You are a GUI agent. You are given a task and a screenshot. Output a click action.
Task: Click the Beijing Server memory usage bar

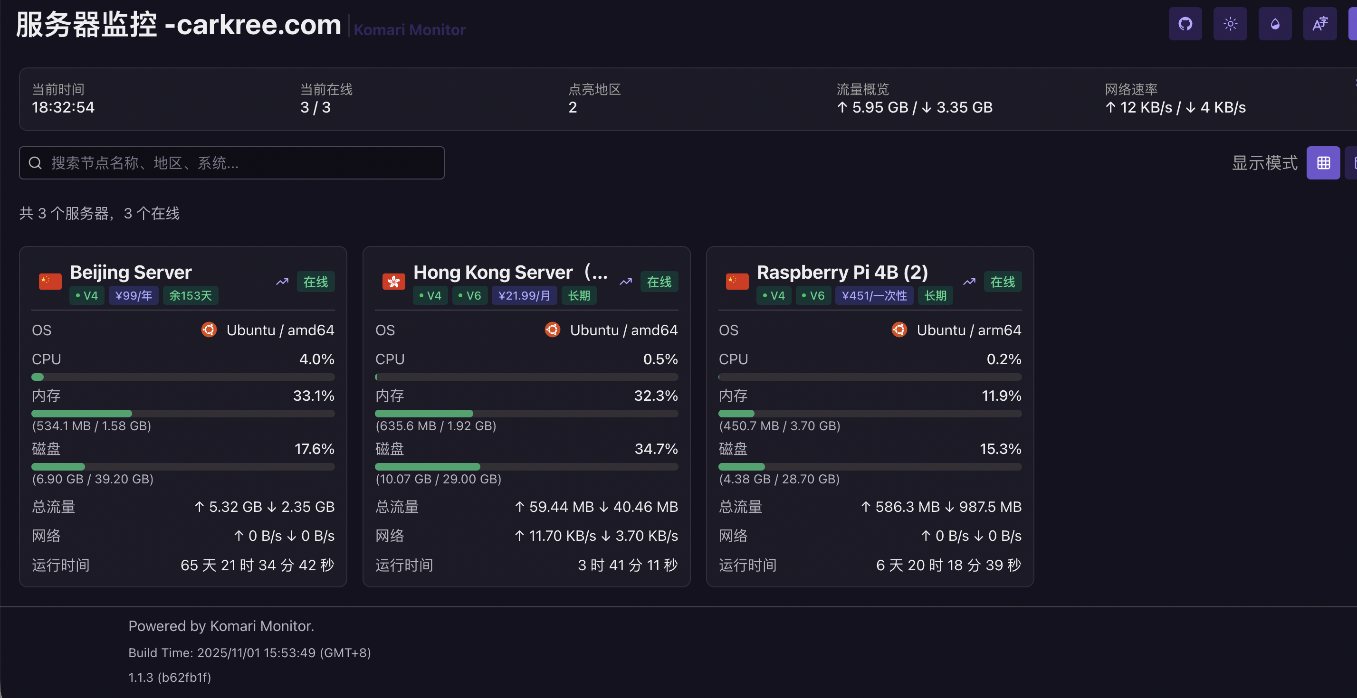click(x=183, y=414)
